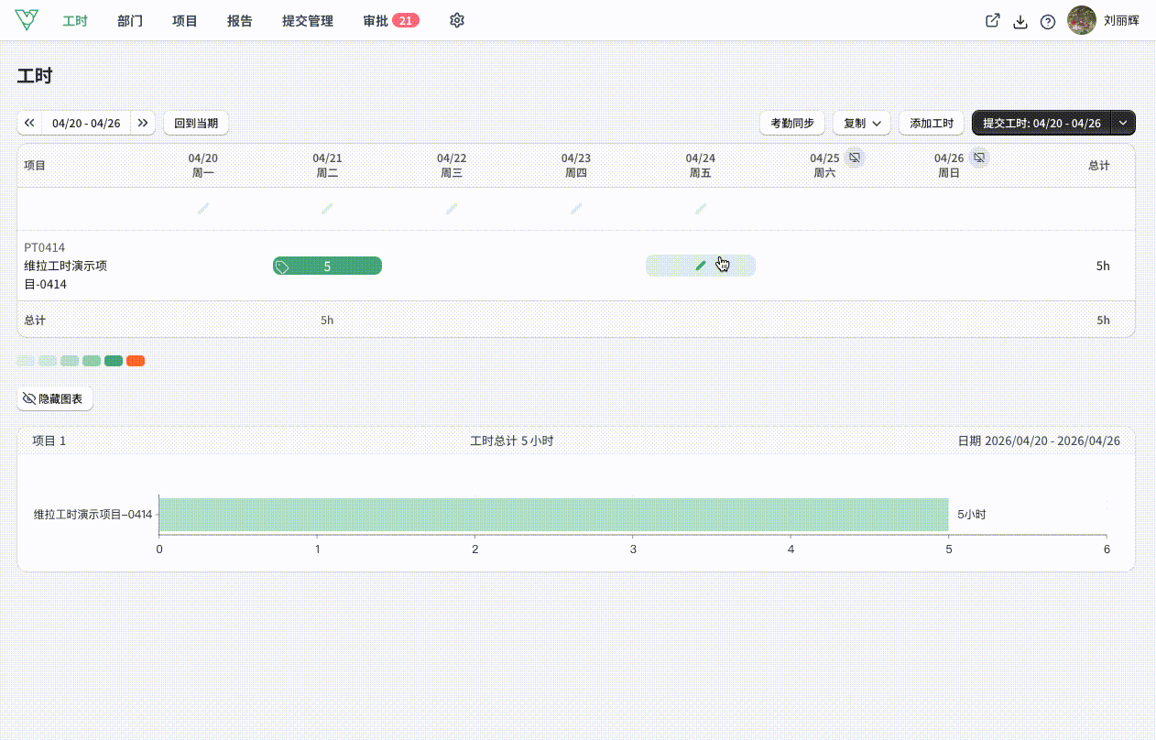1156x740 pixels.
Task: Click the orange legend swatch
Action: [x=136, y=361]
